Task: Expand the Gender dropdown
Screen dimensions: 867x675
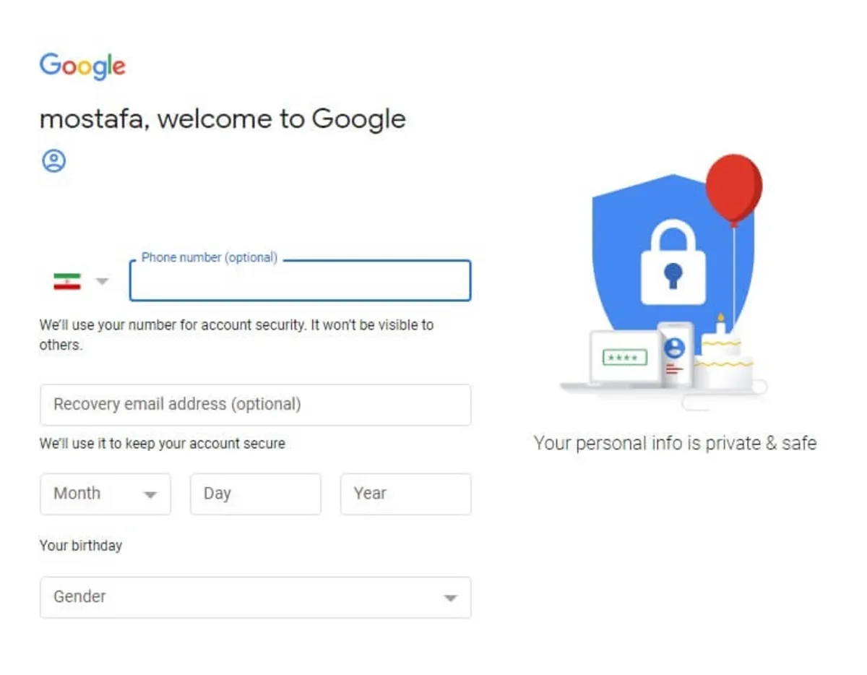Action: pos(256,598)
